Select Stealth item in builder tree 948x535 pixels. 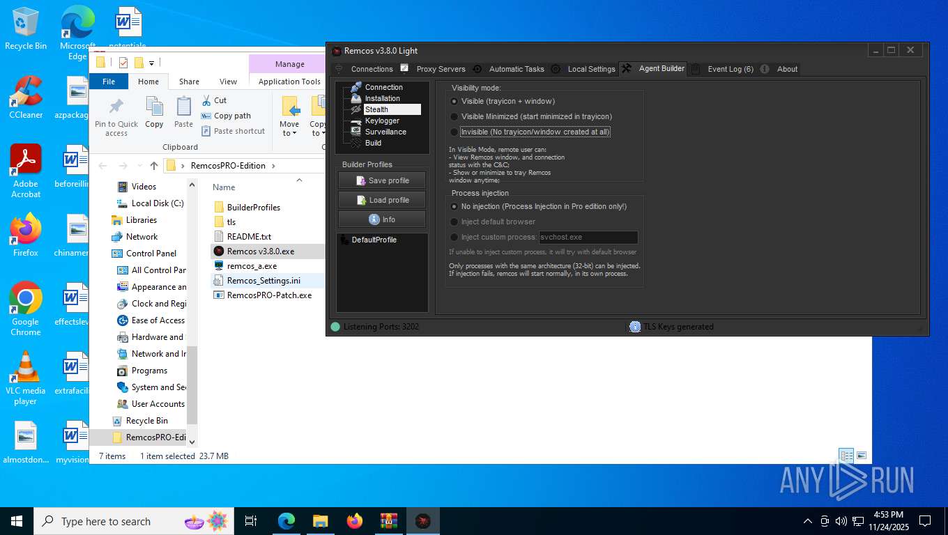392,109
